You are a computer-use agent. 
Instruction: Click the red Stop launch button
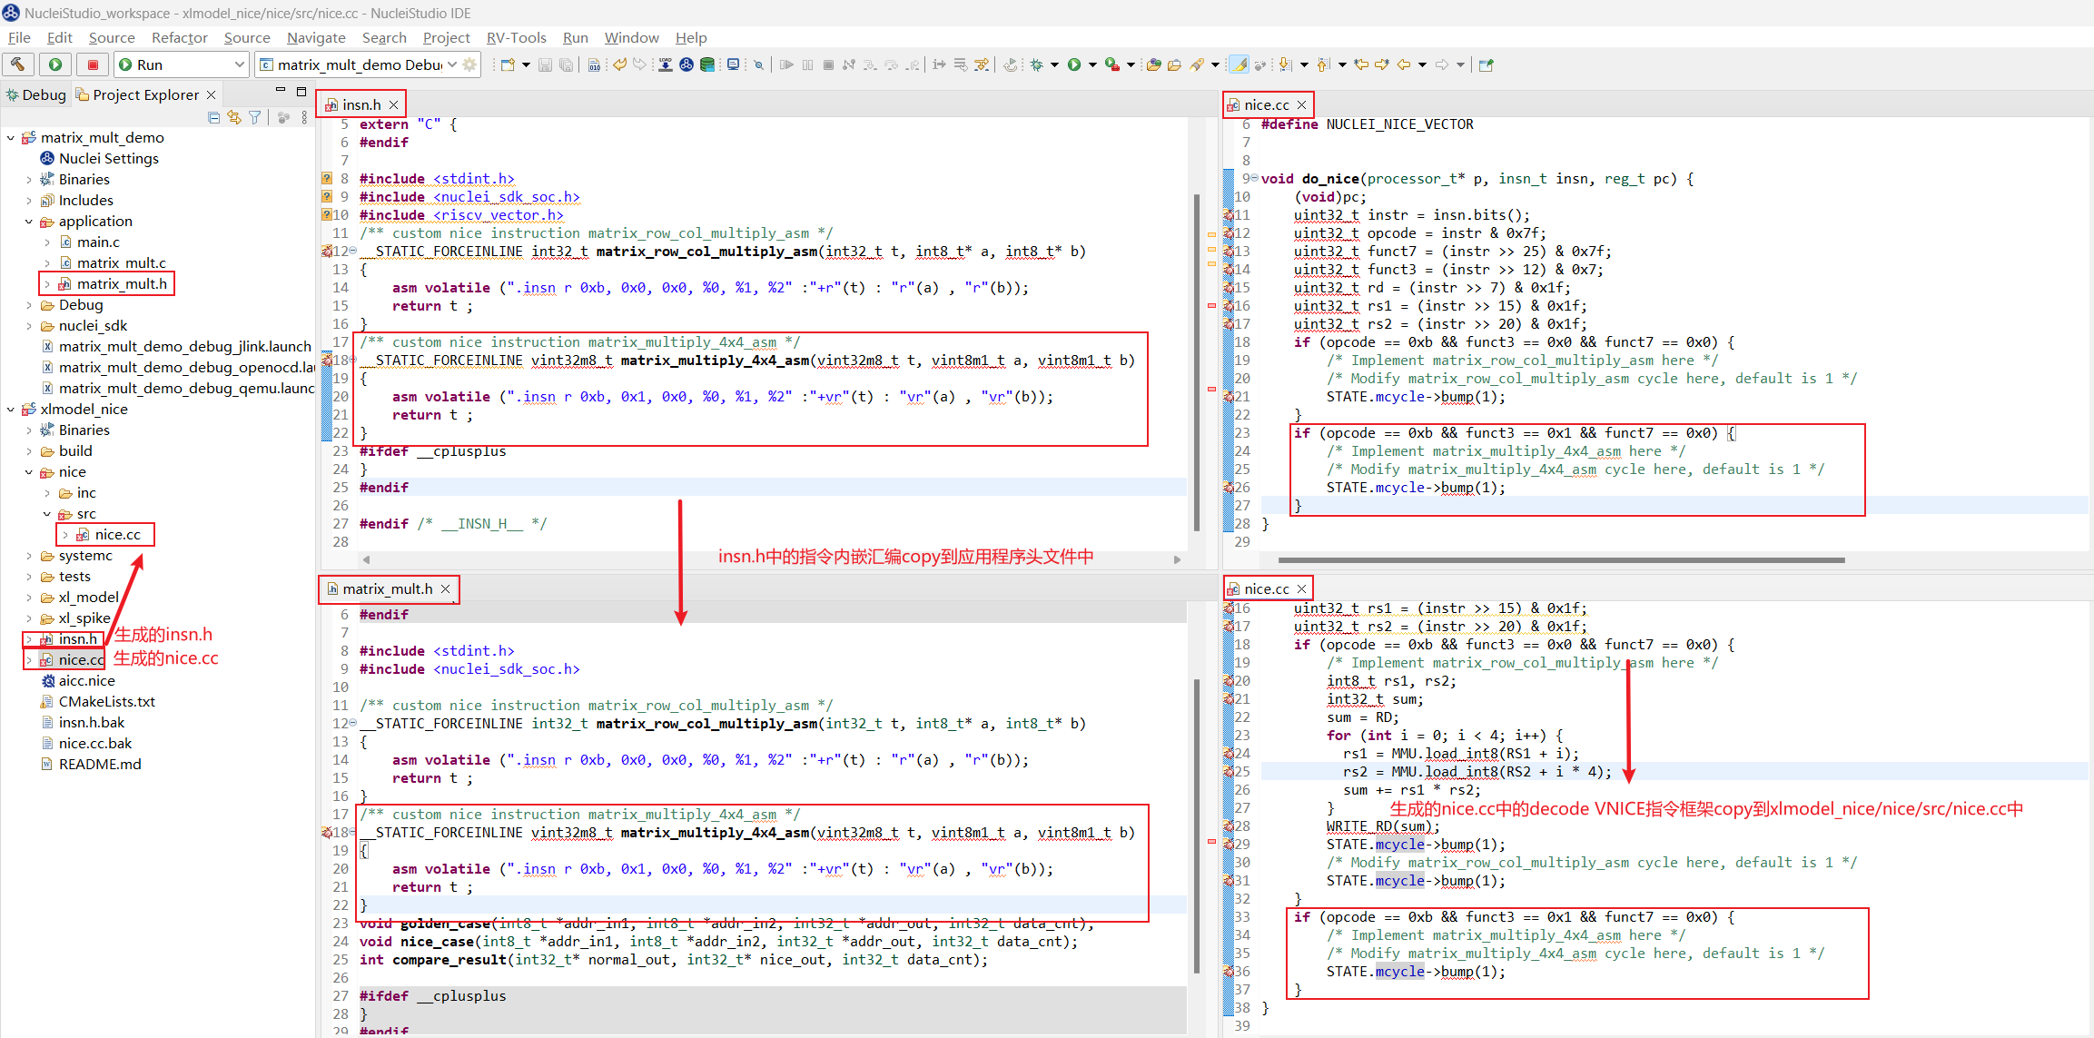[93, 64]
